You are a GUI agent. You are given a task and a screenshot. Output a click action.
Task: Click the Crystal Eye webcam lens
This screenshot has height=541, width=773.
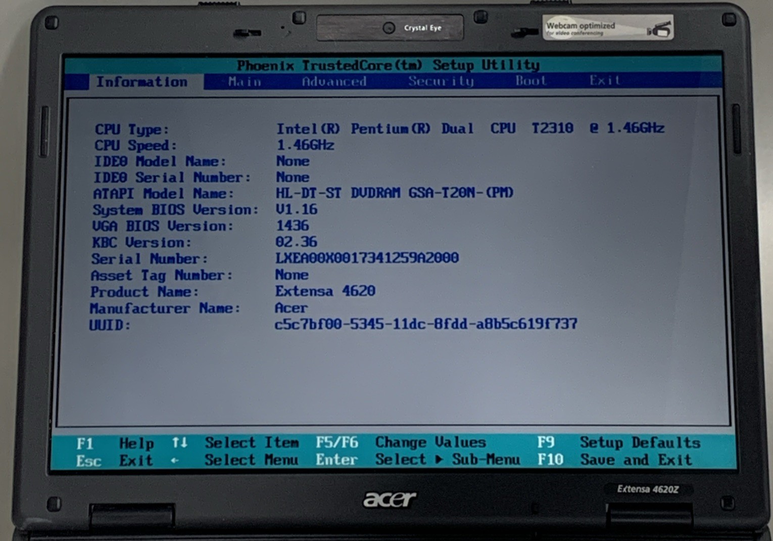tap(389, 28)
